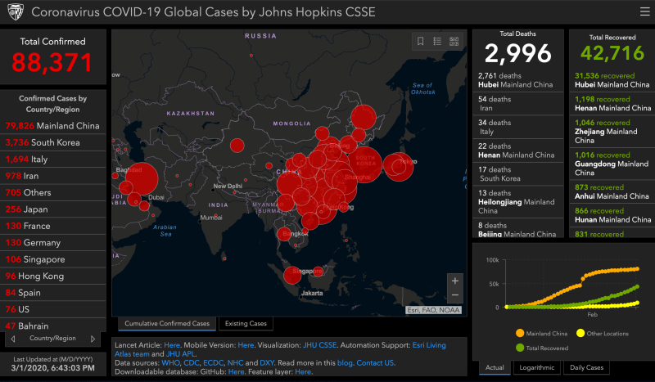The image size is (655, 382).
Task: Click the Contact US link
Action: 375,363
